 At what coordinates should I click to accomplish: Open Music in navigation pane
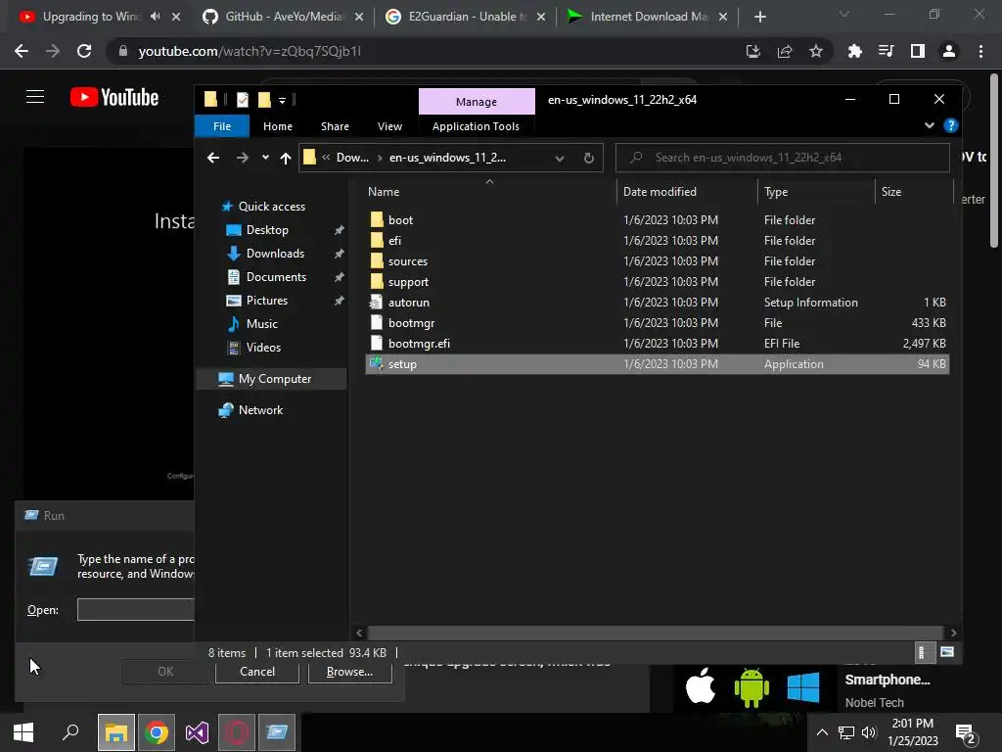click(261, 323)
